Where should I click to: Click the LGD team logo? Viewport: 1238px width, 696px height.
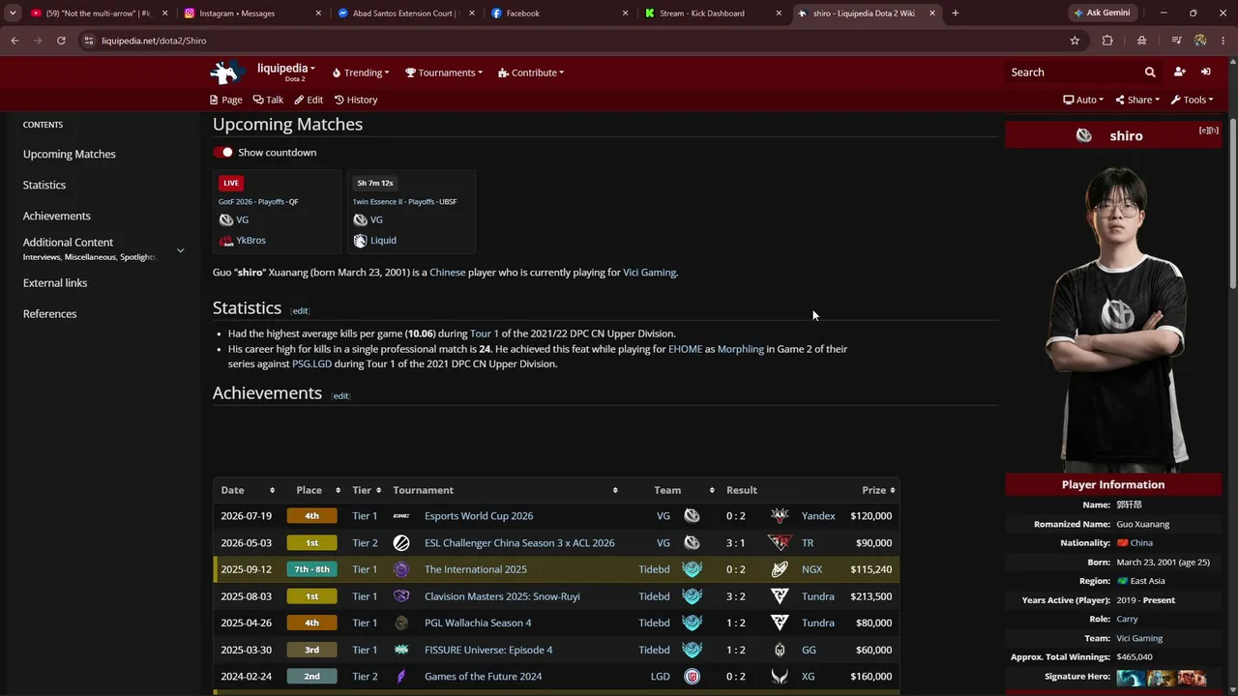pyautogui.click(x=692, y=677)
